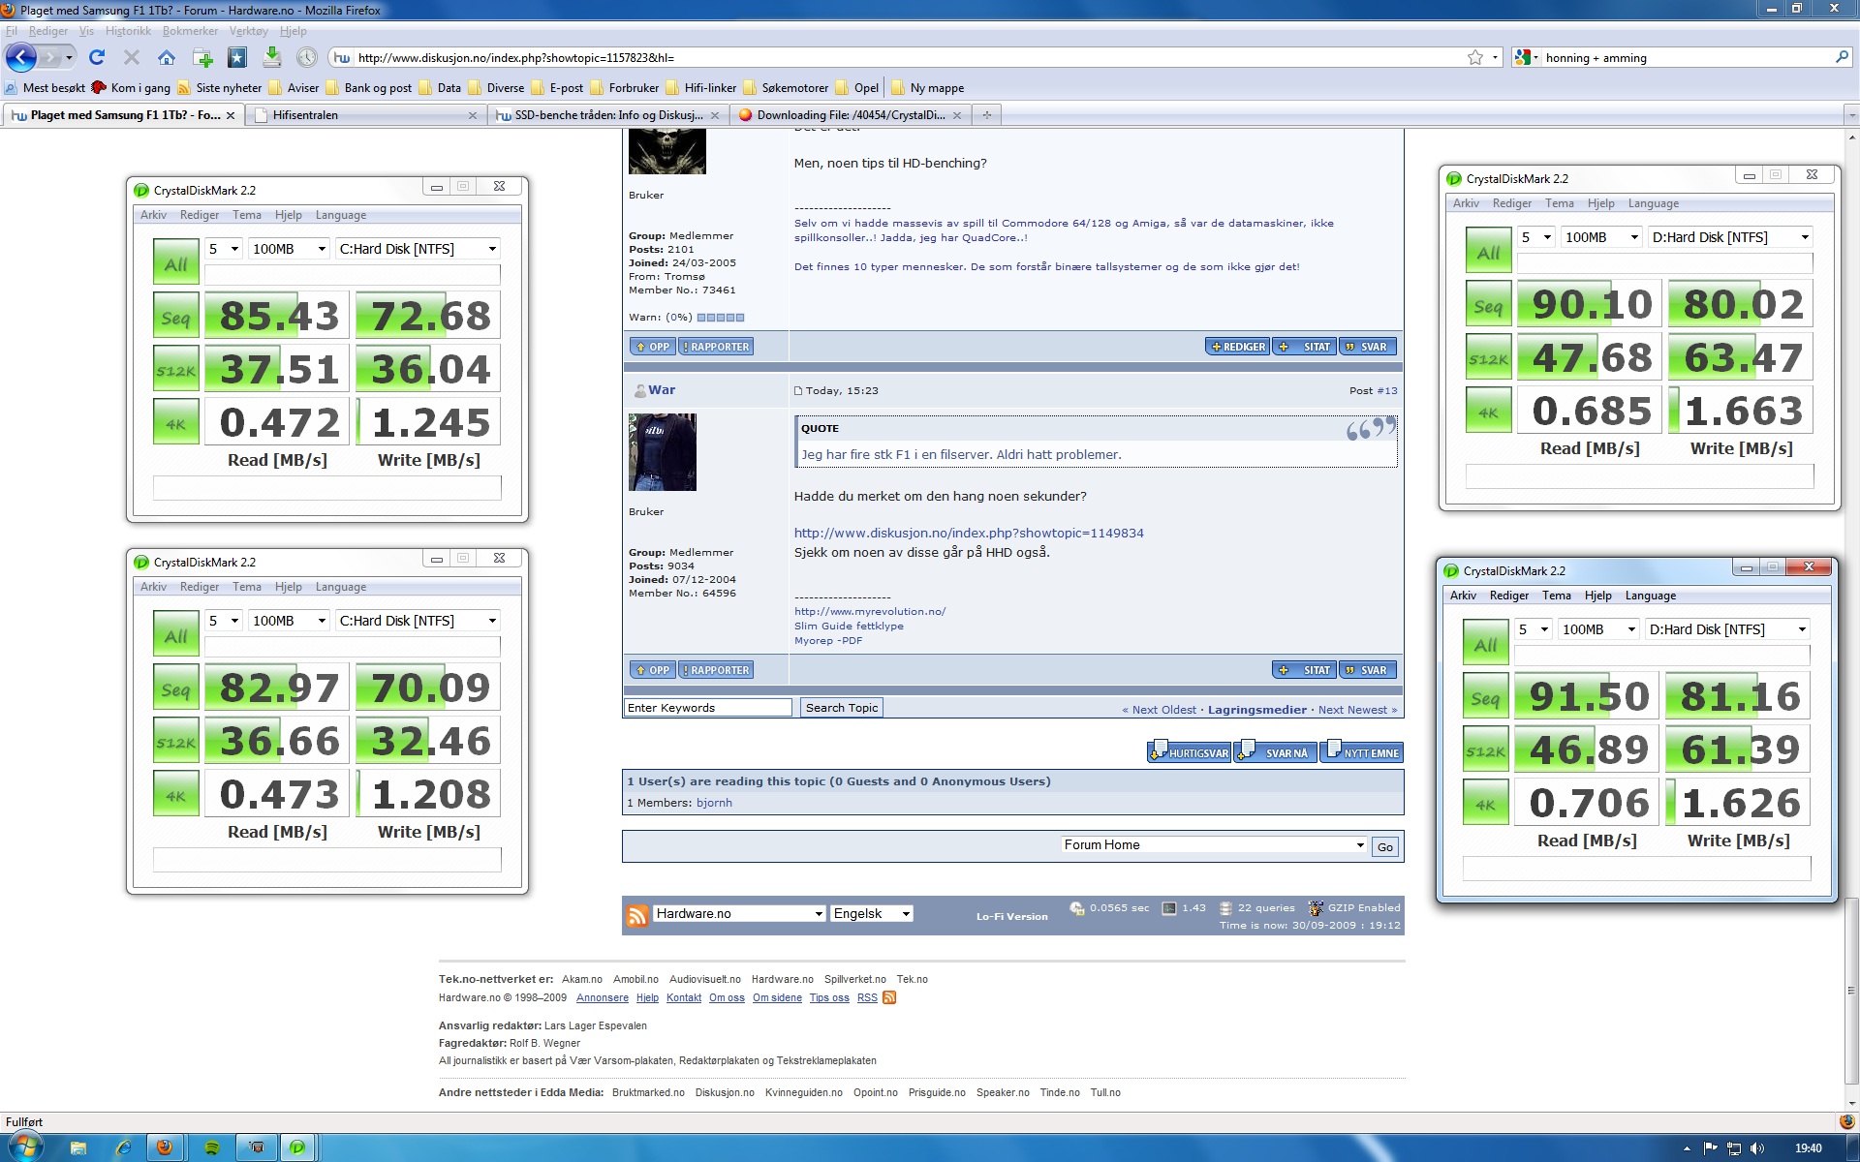Click 512K button in 90.10 CrystalDiskMark window

[x=1488, y=357]
